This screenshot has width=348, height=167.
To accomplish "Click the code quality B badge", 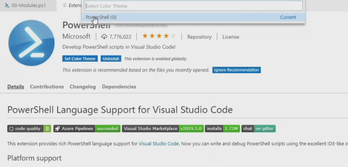I will 29,129.
